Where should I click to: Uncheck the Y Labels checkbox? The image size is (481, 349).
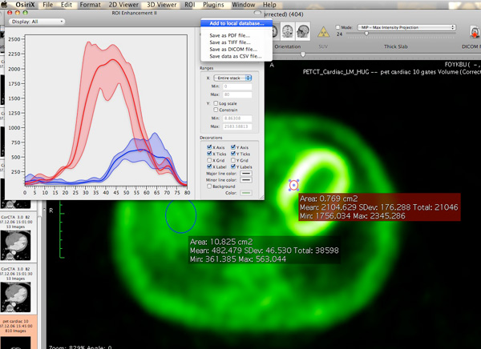233,166
